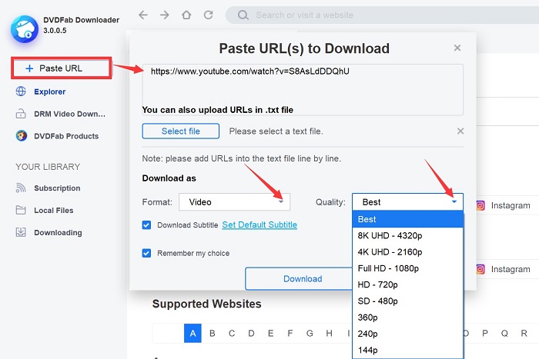Choose 240p quality option
Screen dimensions: 539x359
click(x=407, y=334)
